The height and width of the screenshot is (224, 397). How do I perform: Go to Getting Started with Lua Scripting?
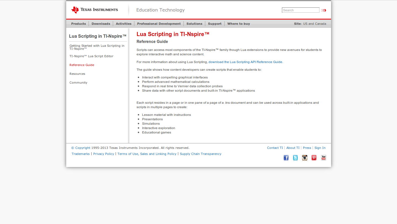coord(97,47)
